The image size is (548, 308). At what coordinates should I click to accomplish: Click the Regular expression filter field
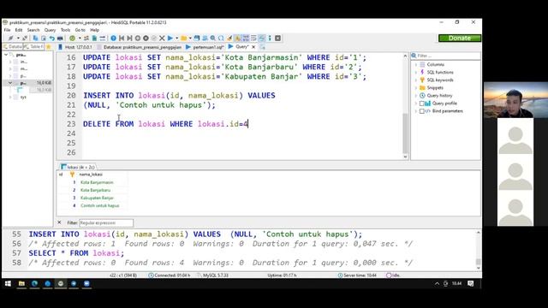(x=106, y=222)
